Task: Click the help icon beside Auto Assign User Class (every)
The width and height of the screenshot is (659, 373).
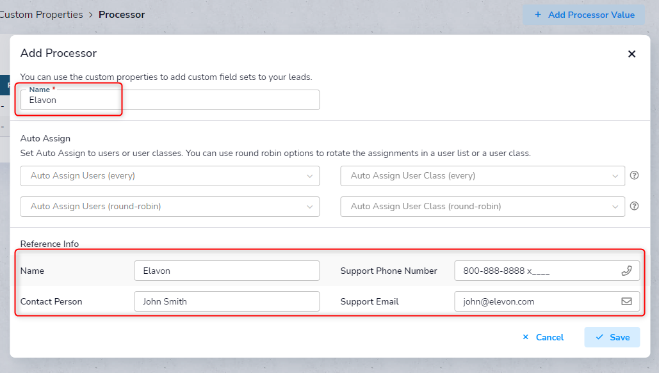Action: point(634,175)
